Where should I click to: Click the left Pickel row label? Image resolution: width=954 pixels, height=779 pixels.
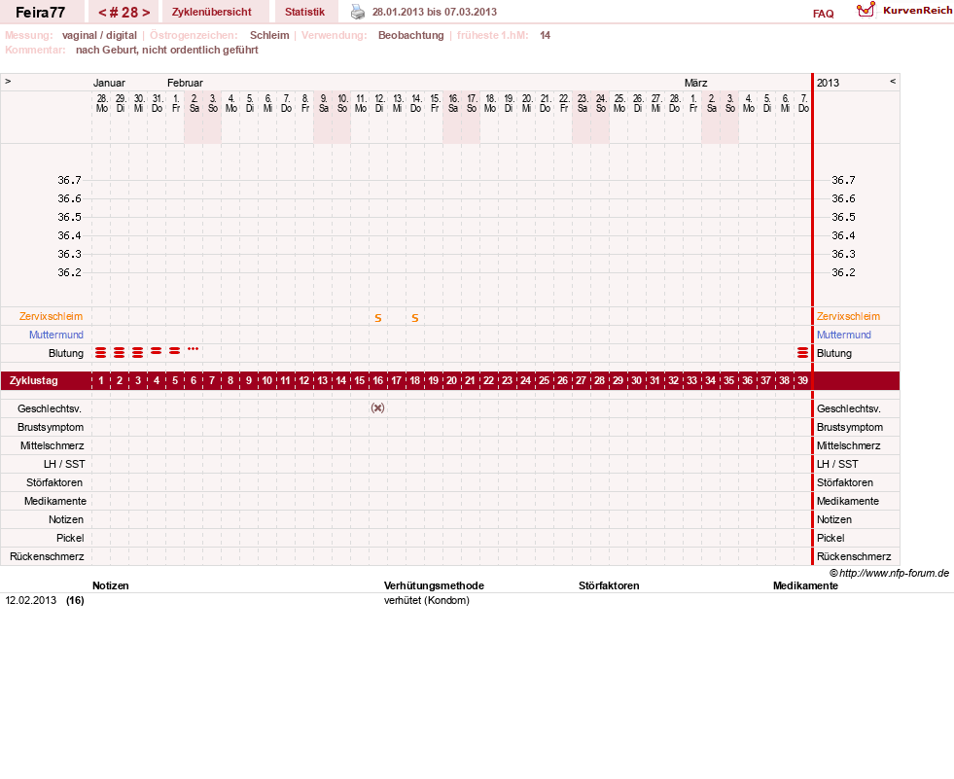point(70,538)
